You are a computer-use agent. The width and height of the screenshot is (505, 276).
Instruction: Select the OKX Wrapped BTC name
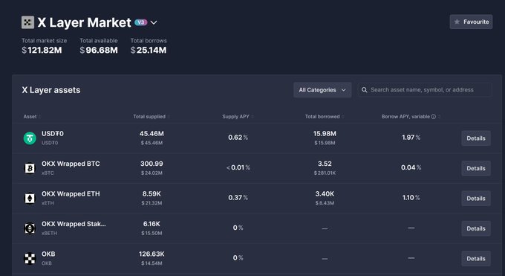(71, 164)
